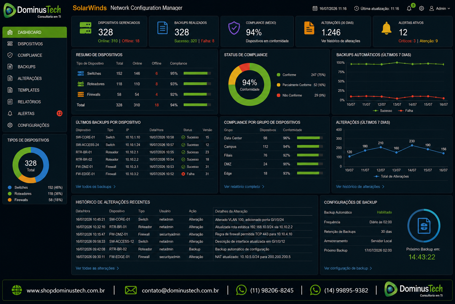
Task: Open the notifications bell in header
Action: pyautogui.click(x=409, y=9)
